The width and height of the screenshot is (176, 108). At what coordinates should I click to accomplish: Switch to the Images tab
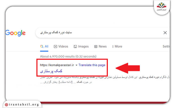point(81,46)
